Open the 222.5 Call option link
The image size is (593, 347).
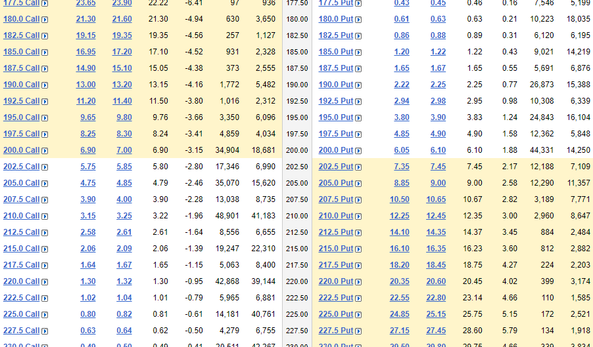click(21, 298)
